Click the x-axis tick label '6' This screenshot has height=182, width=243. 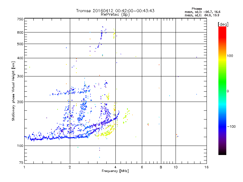coord(142,167)
